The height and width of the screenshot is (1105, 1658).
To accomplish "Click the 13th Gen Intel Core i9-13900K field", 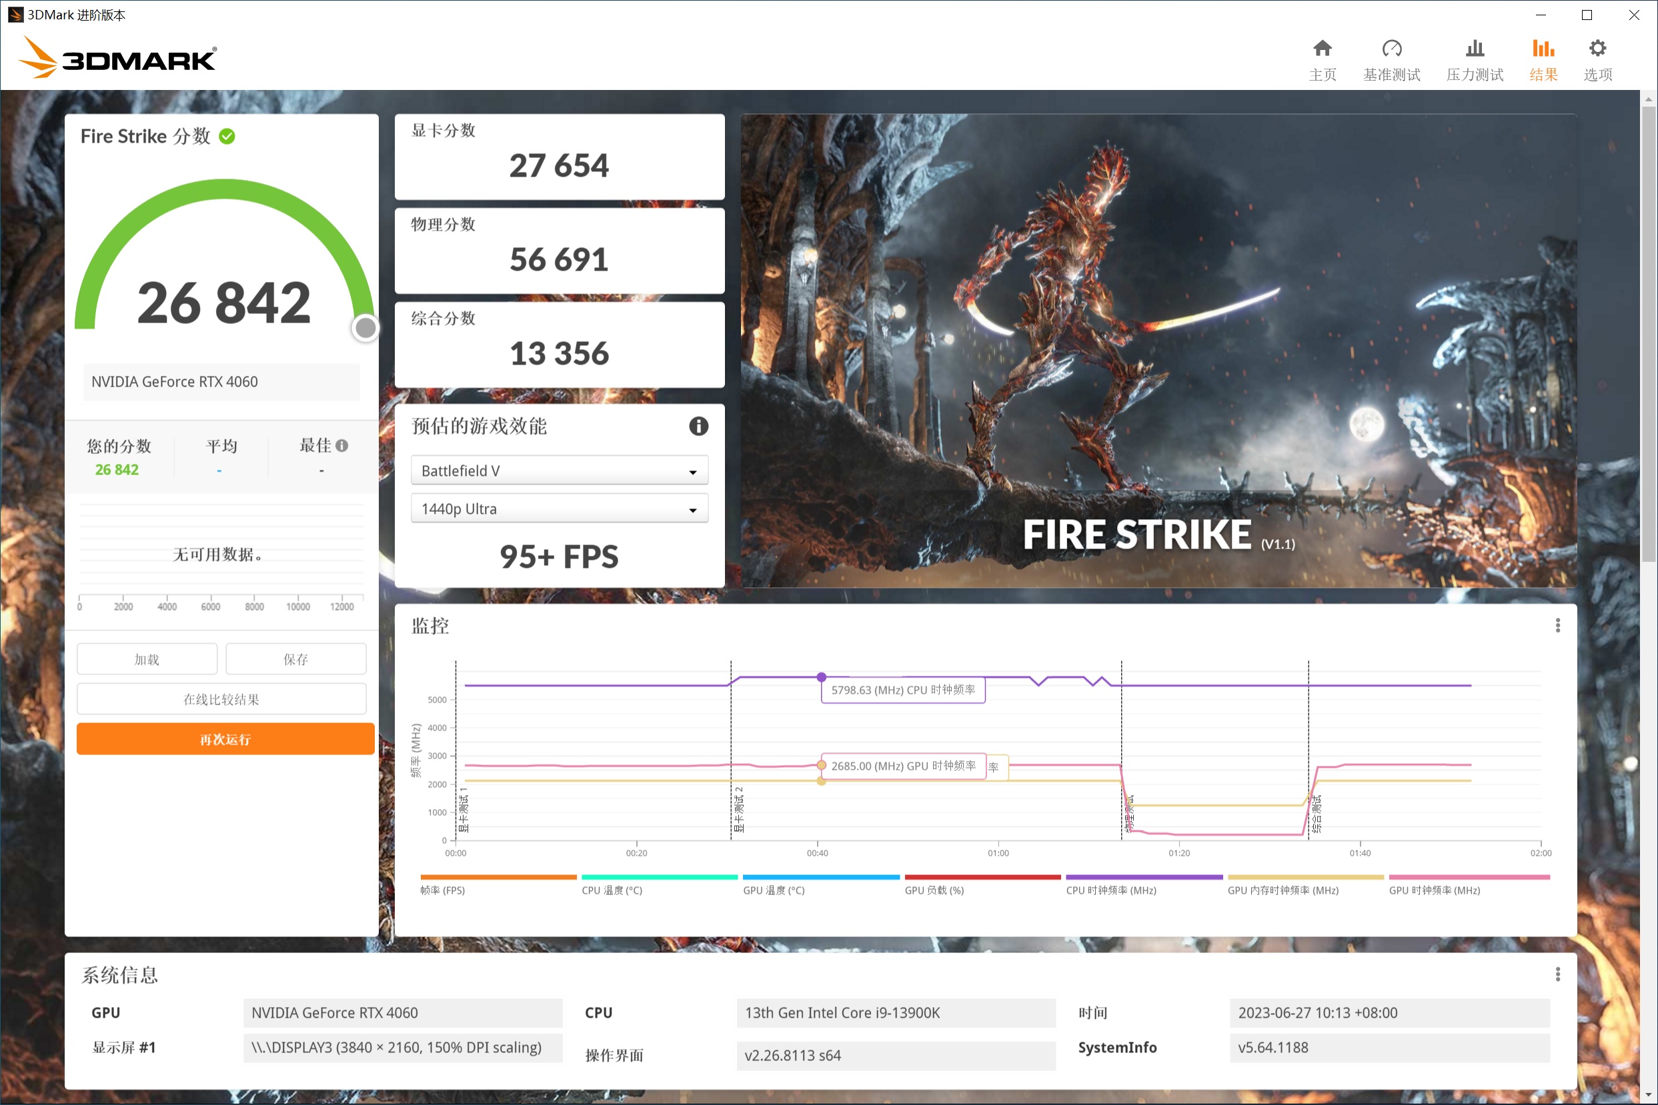I will (896, 1012).
